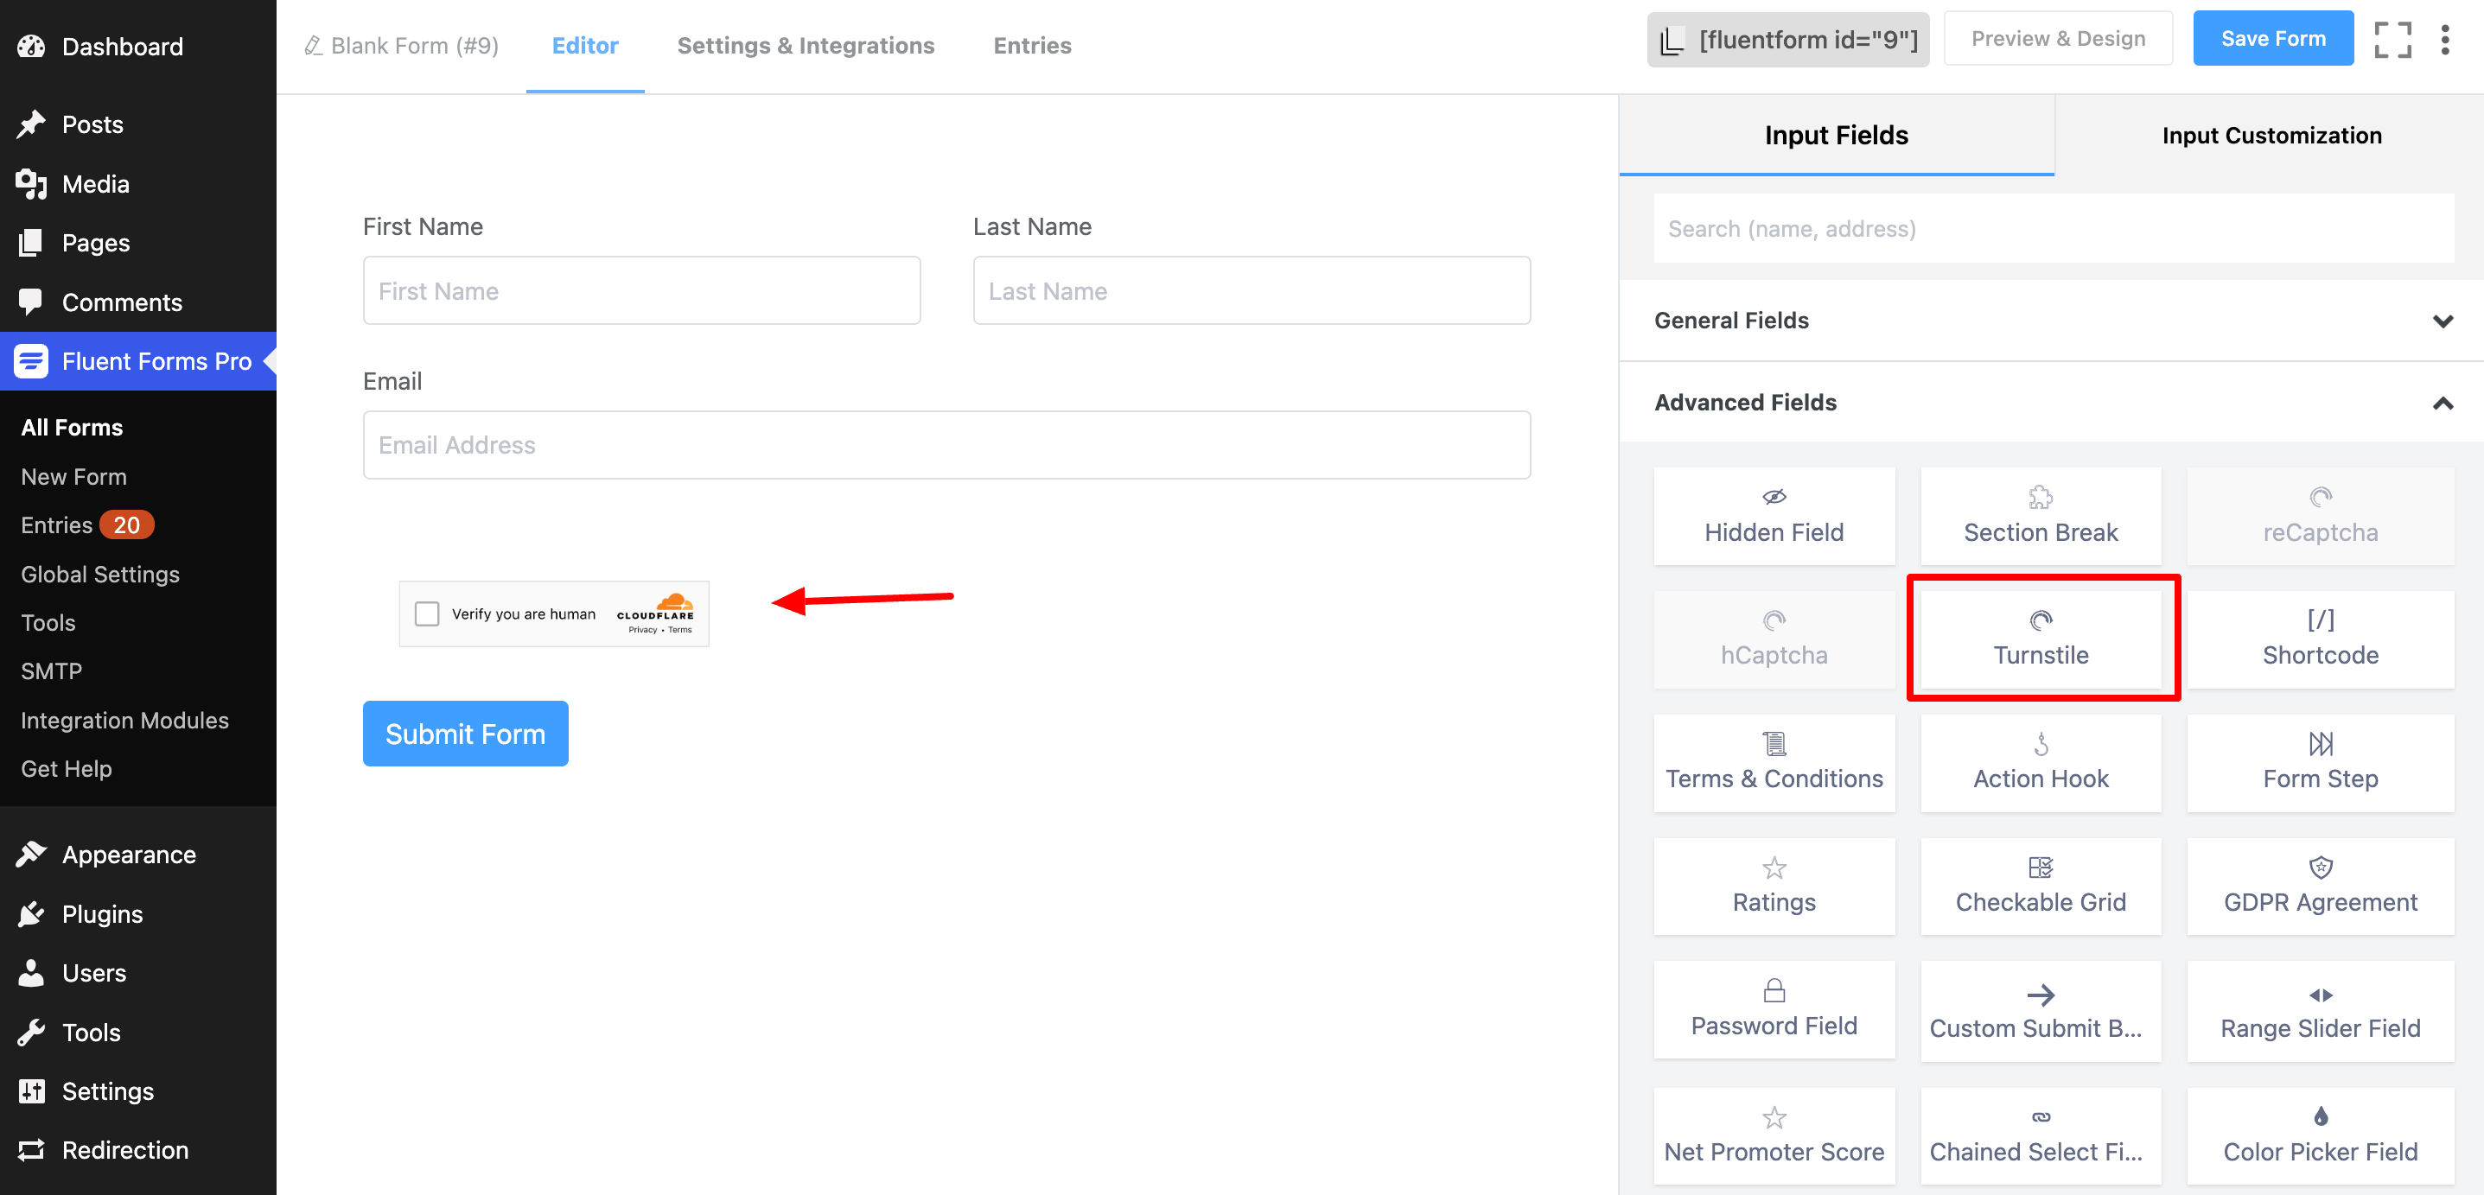Image resolution: width=2484 pixels, height=1195 pixels.
Task: Click the Preview & Design button
Action: click(2058, 40)
